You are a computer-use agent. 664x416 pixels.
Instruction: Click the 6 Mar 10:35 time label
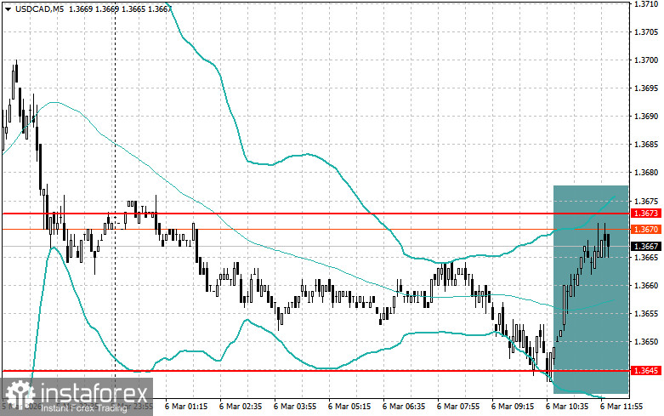(567, 407)
